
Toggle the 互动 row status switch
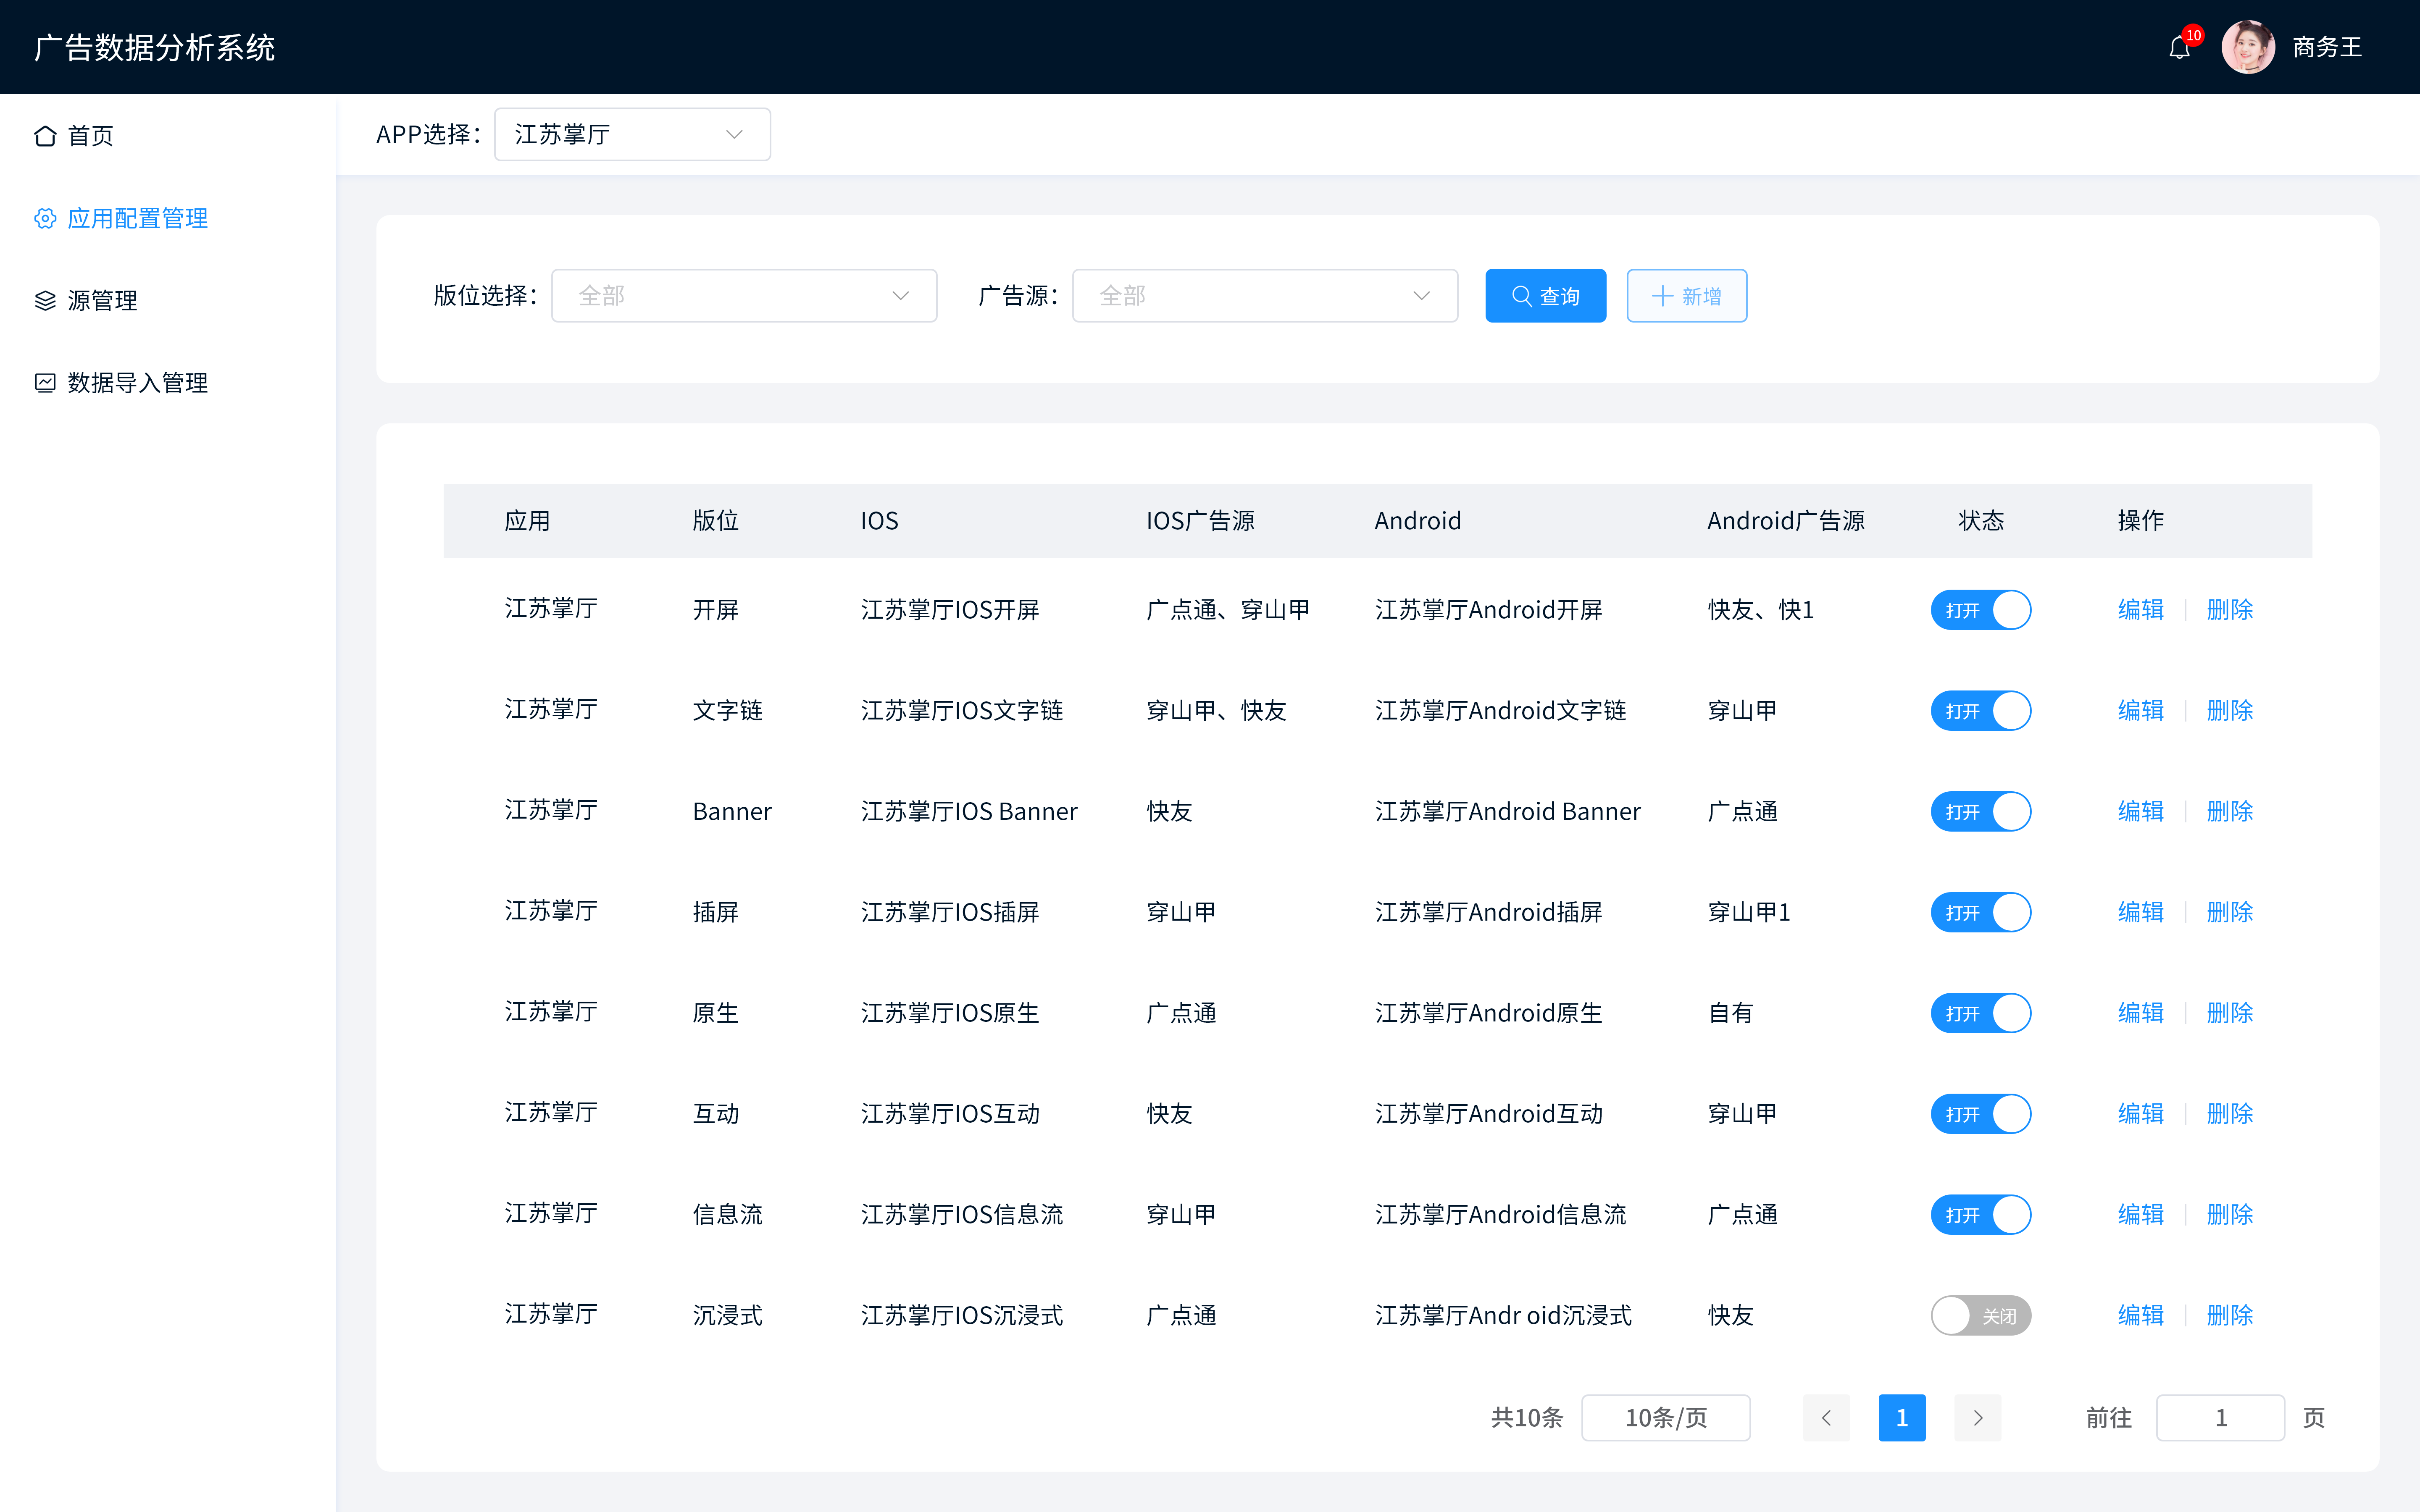pyautogui.click(x=1981, y=1114)
